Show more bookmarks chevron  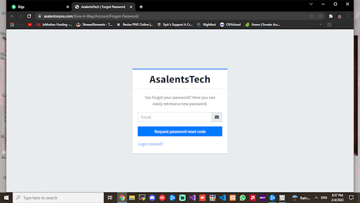point(320,24)
